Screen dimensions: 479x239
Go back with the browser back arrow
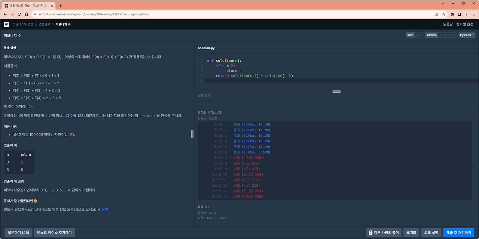[x=5, y=14]
